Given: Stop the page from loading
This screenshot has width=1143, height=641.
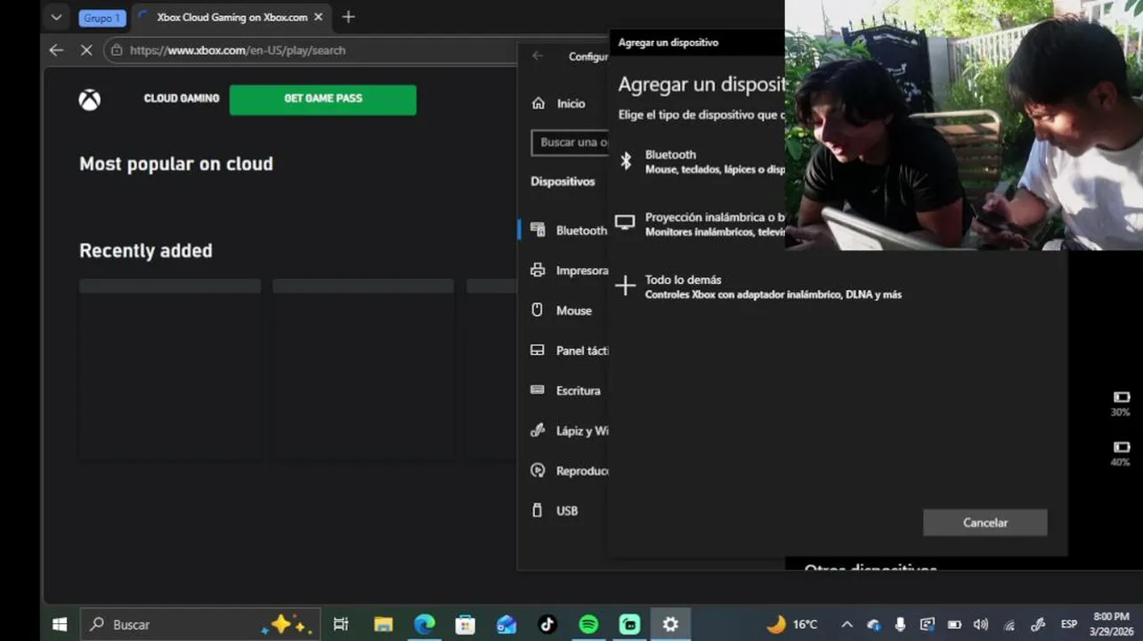Looking at the screenshot, I should tap(86, 50).
